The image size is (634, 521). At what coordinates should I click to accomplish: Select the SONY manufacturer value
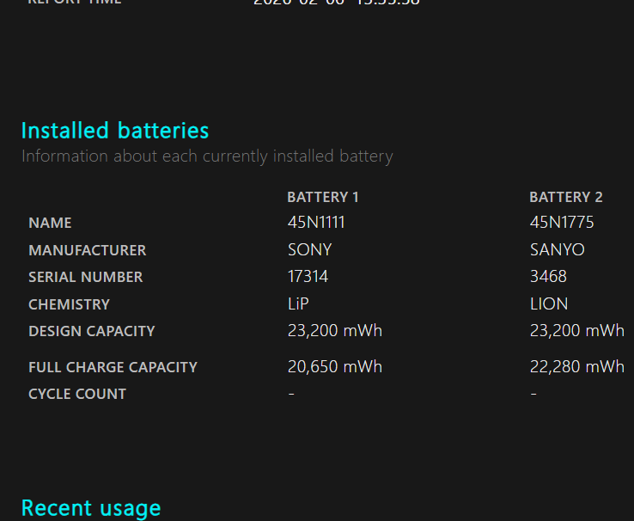pos(309,250)
